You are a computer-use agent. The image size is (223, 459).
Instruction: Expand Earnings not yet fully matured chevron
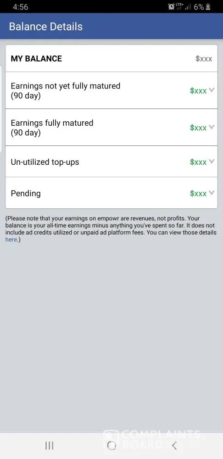click(212, 90)
